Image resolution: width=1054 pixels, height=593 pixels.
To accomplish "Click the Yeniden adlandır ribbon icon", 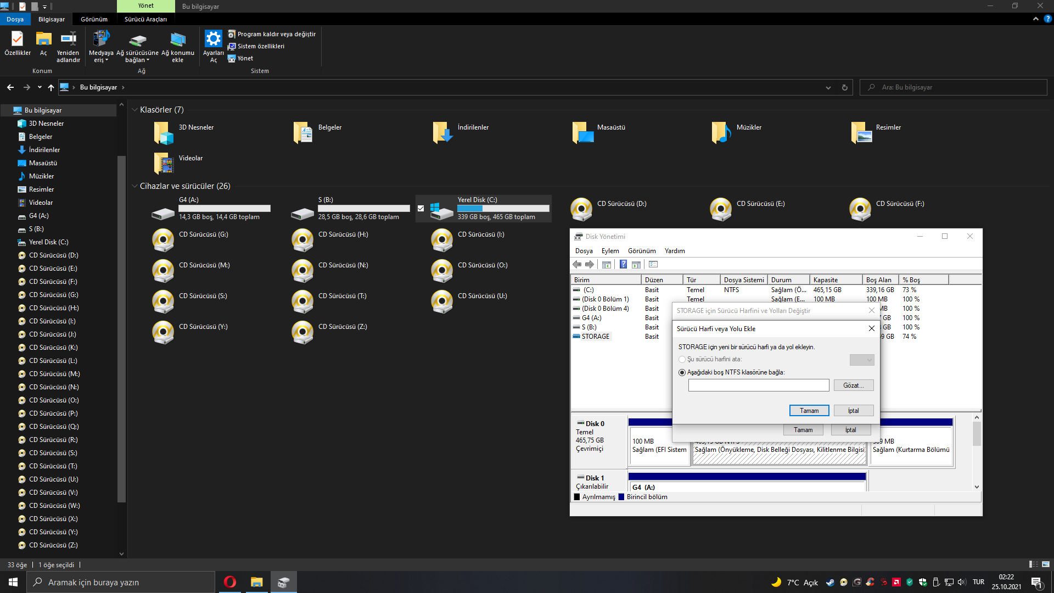I will [68, 40].
